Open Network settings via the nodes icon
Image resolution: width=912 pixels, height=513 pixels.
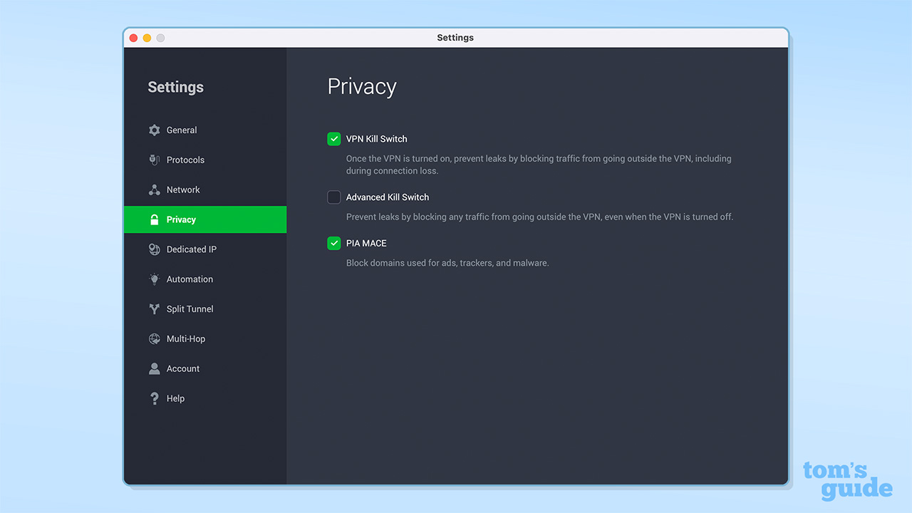click(x=154, y=190)
